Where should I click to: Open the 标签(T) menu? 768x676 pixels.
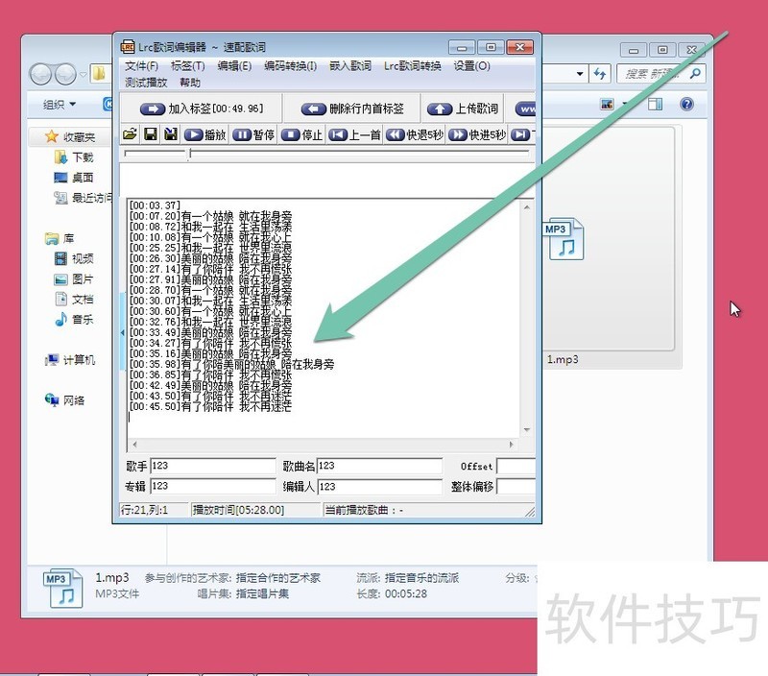[x=187, y=65]
